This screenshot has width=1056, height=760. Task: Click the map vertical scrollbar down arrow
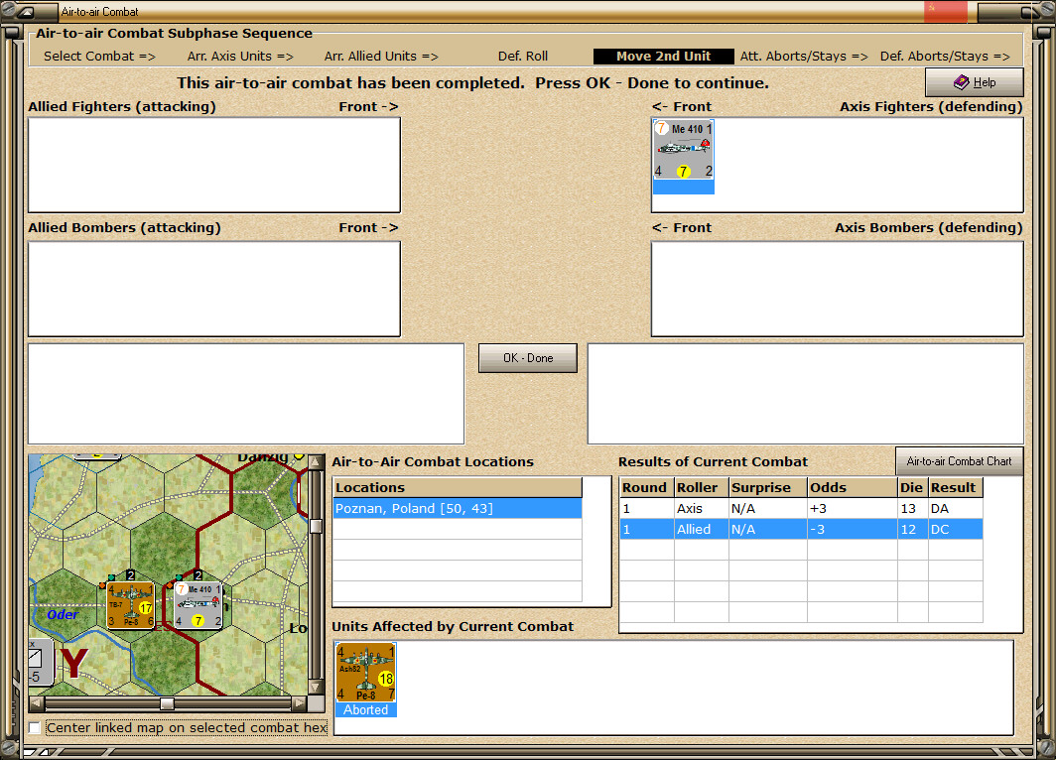tap(315, 688)
